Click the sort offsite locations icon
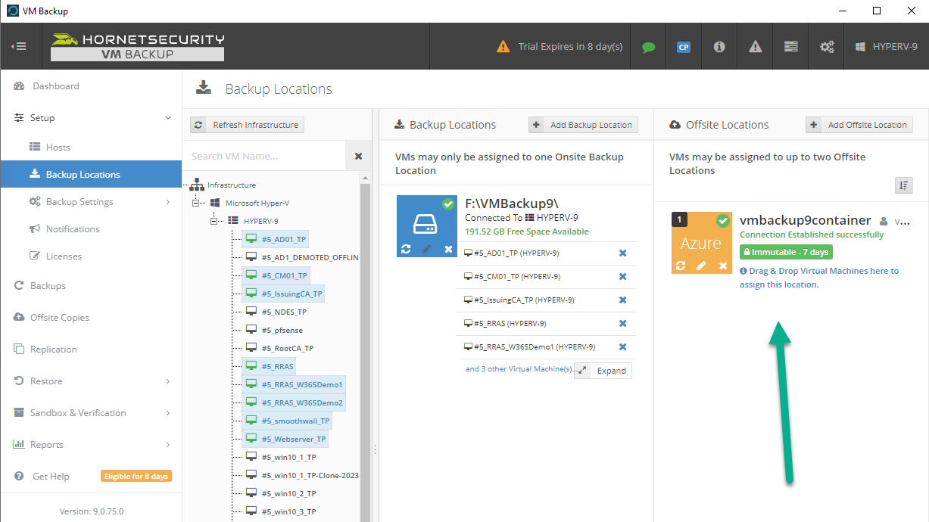Viewport: 929px width, 522px height. point(904,185)
